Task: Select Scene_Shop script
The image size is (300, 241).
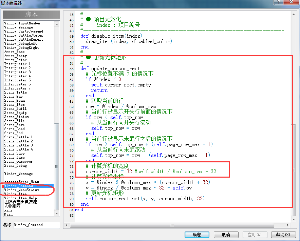Action: pos(15,153)
